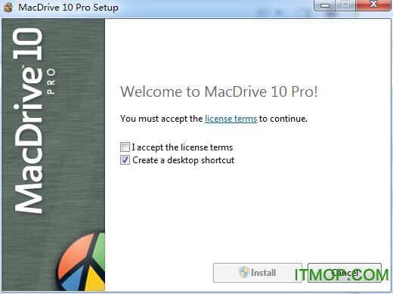
Task: Uncheck 'Create a desktop shortcut' checkbox
Action: click(x=125, y=160)
